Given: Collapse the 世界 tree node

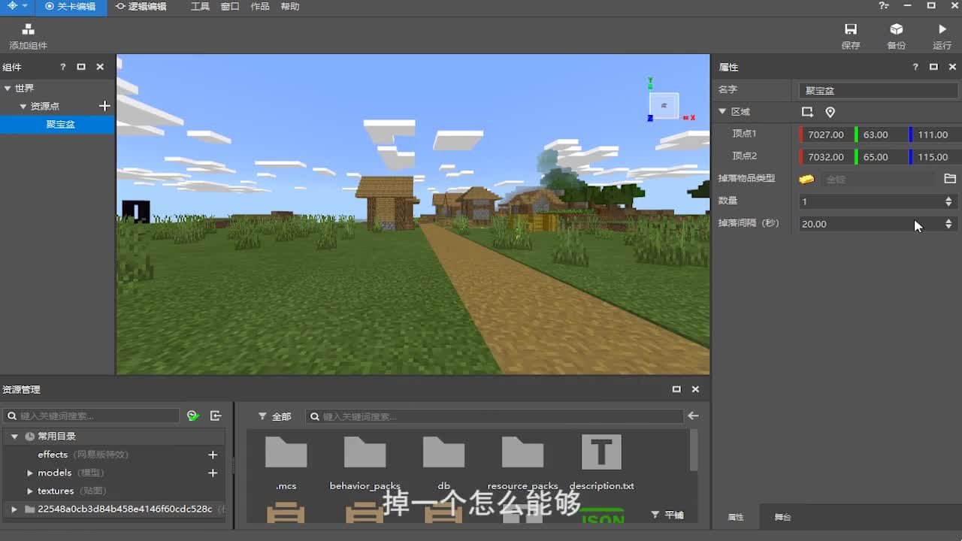Looking at the screenshot, I should click(x=8, y=88).
